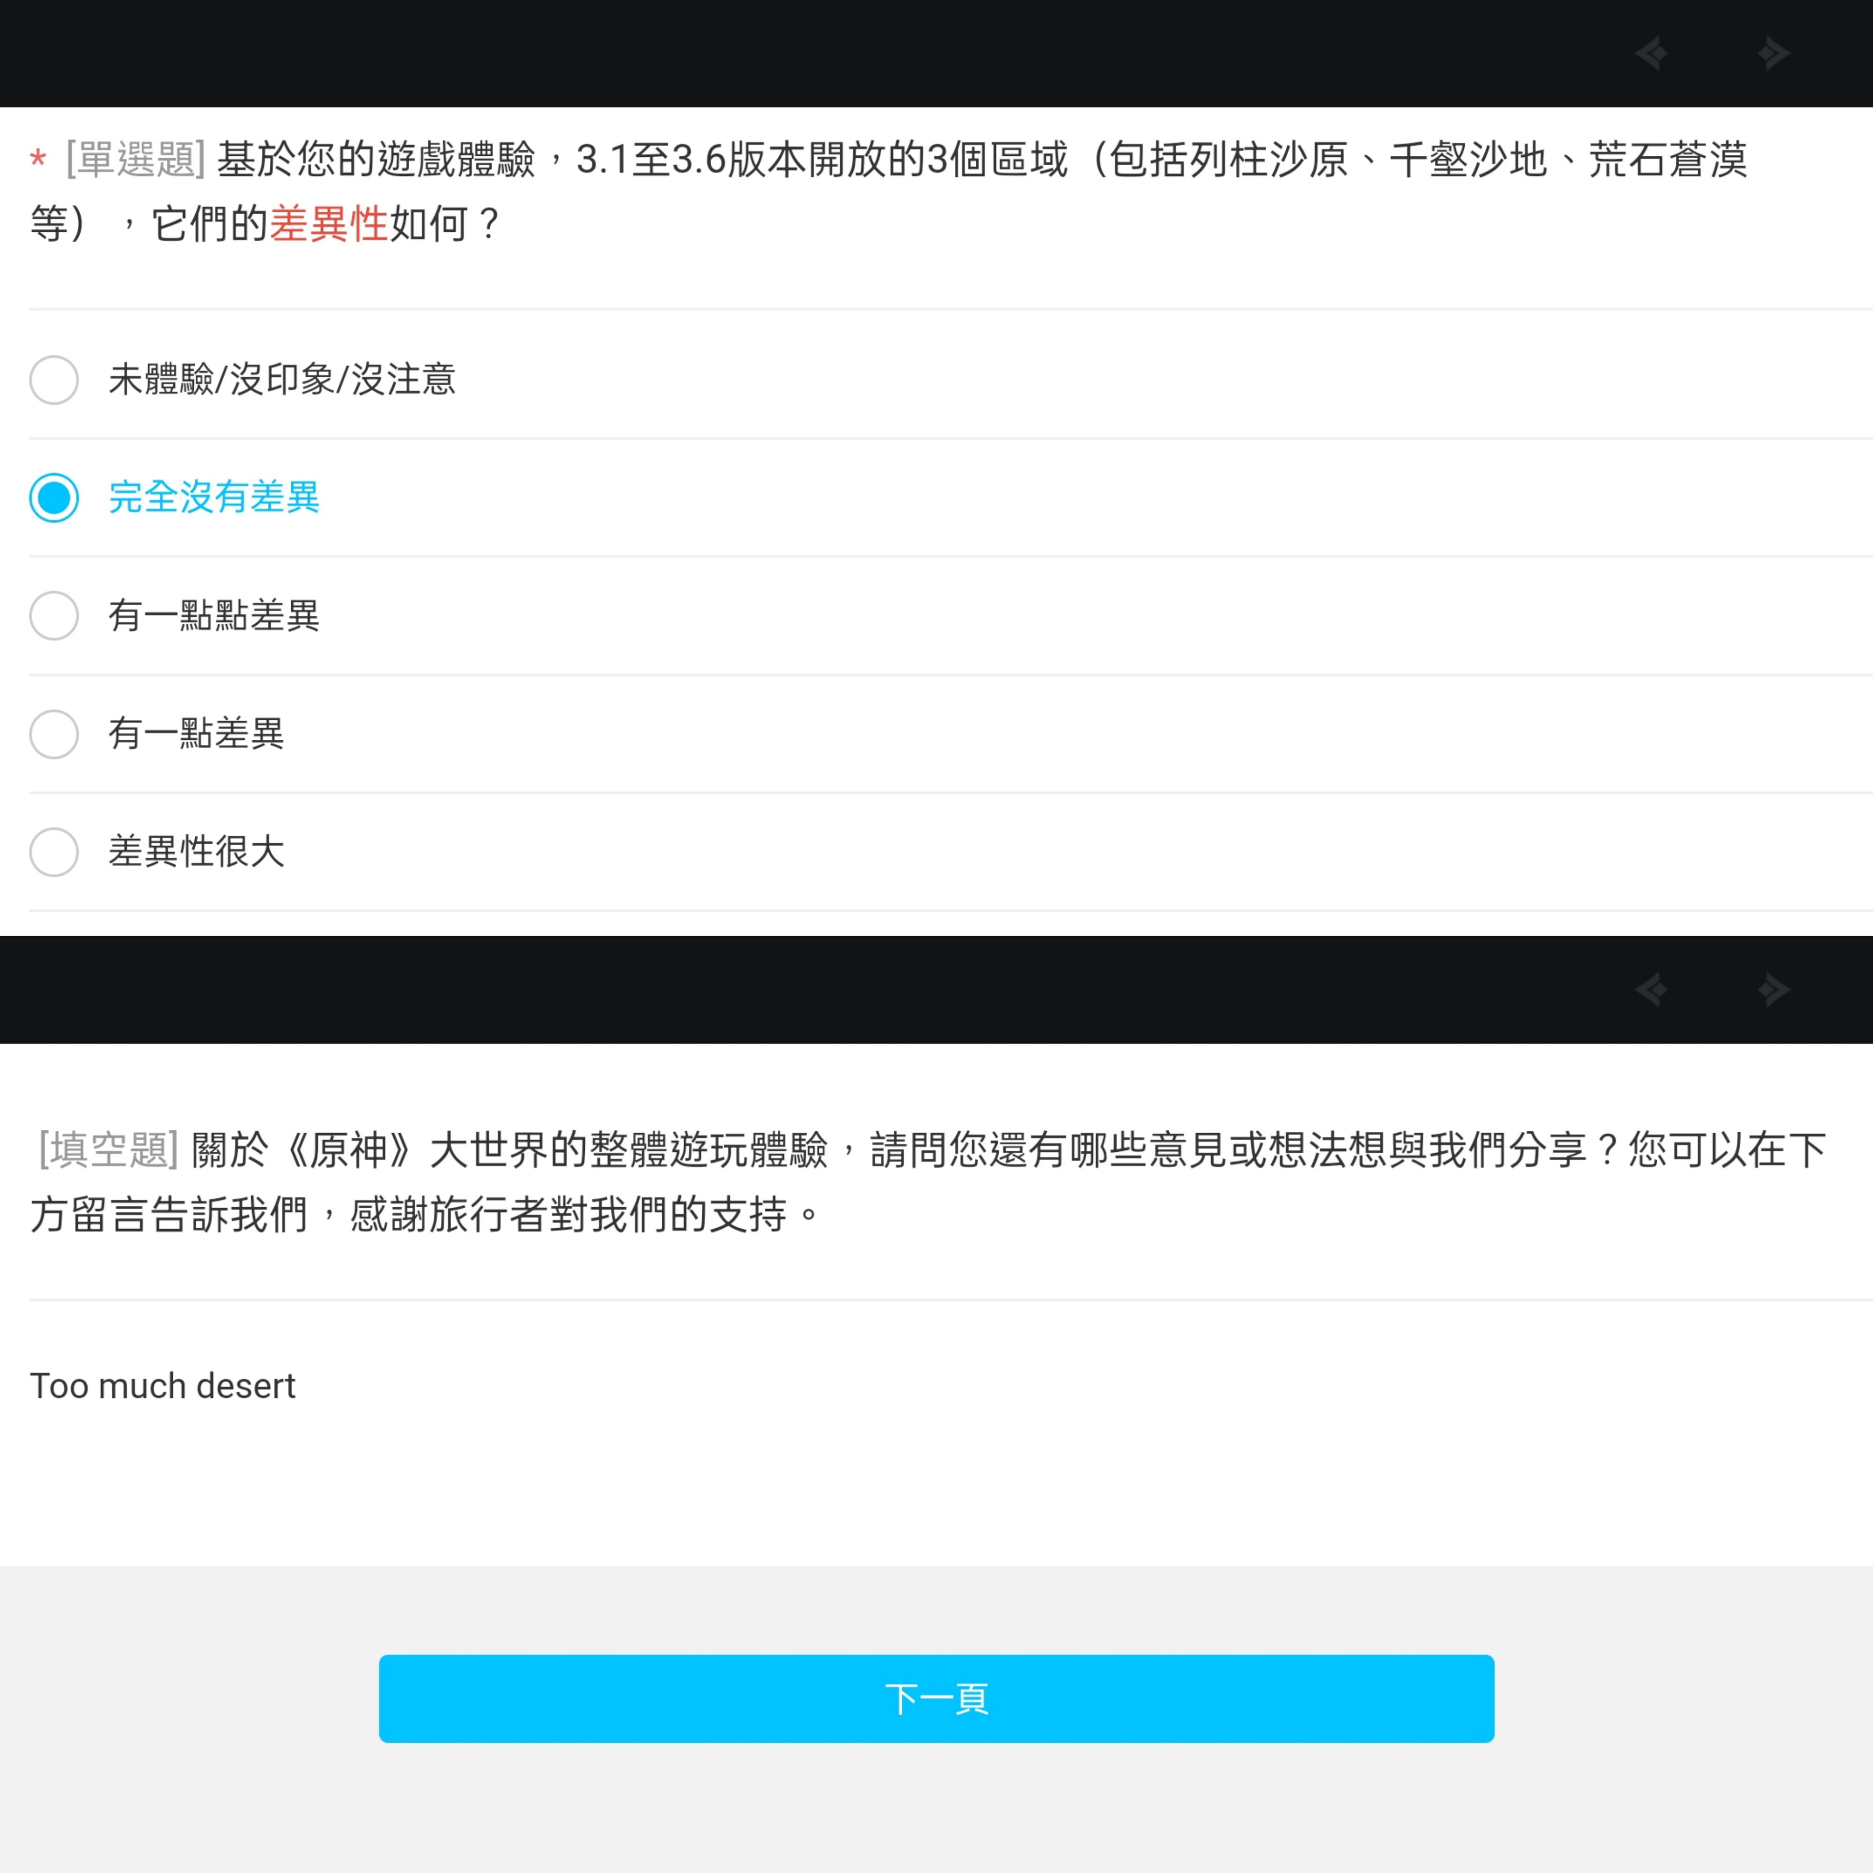Choose the 有一點差異 radio option
The width and height of the screenshot is (1873, 1873).
coord(54,734)
